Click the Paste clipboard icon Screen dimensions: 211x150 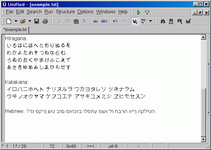[x=76, y=21]
